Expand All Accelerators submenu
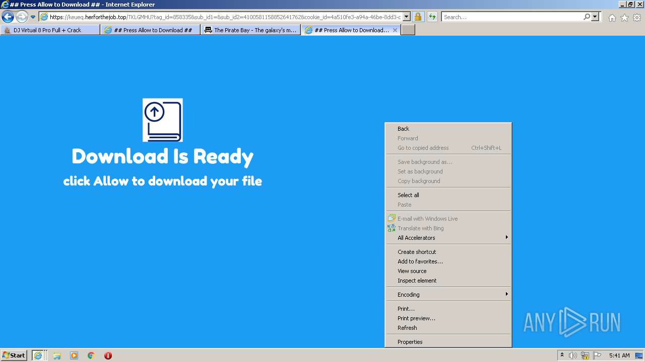 pyautogui.click(x=448, y=238)
